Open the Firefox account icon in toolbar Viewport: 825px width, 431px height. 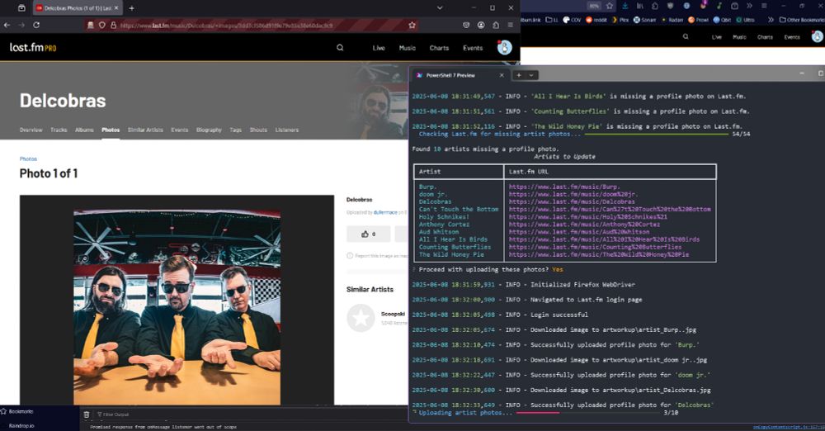481,25
